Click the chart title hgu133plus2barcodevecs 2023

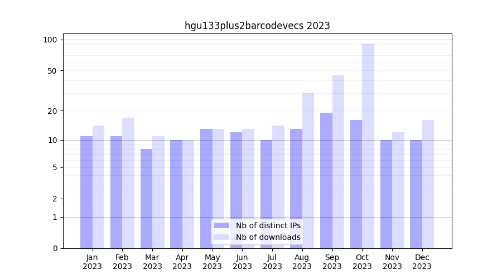(x=257, y=26)
